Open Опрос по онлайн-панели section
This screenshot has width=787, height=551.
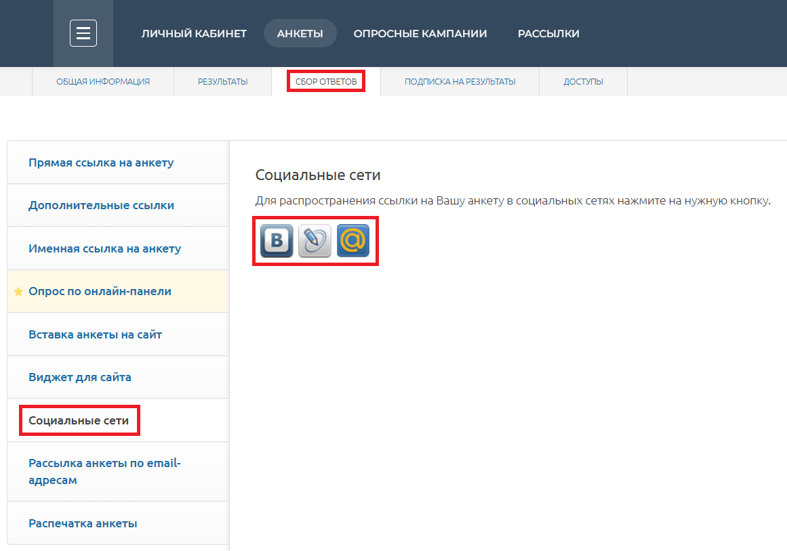coord(118,291)
